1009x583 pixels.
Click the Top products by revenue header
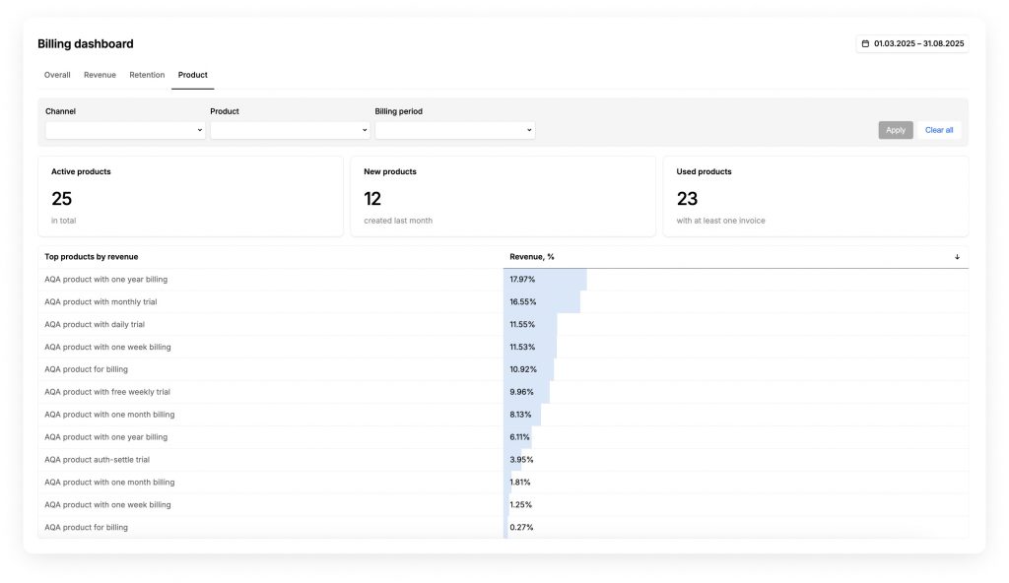(92, 257)
